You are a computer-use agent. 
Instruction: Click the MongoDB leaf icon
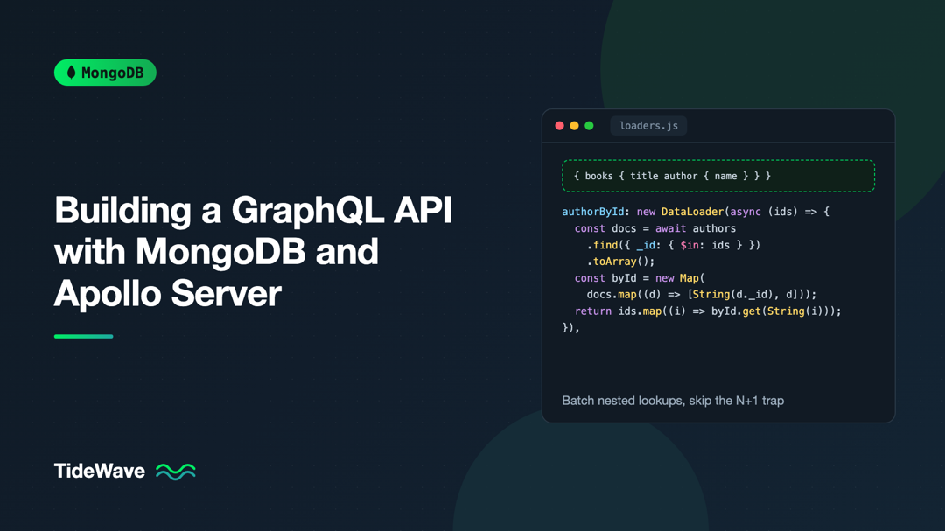(71, 73)
